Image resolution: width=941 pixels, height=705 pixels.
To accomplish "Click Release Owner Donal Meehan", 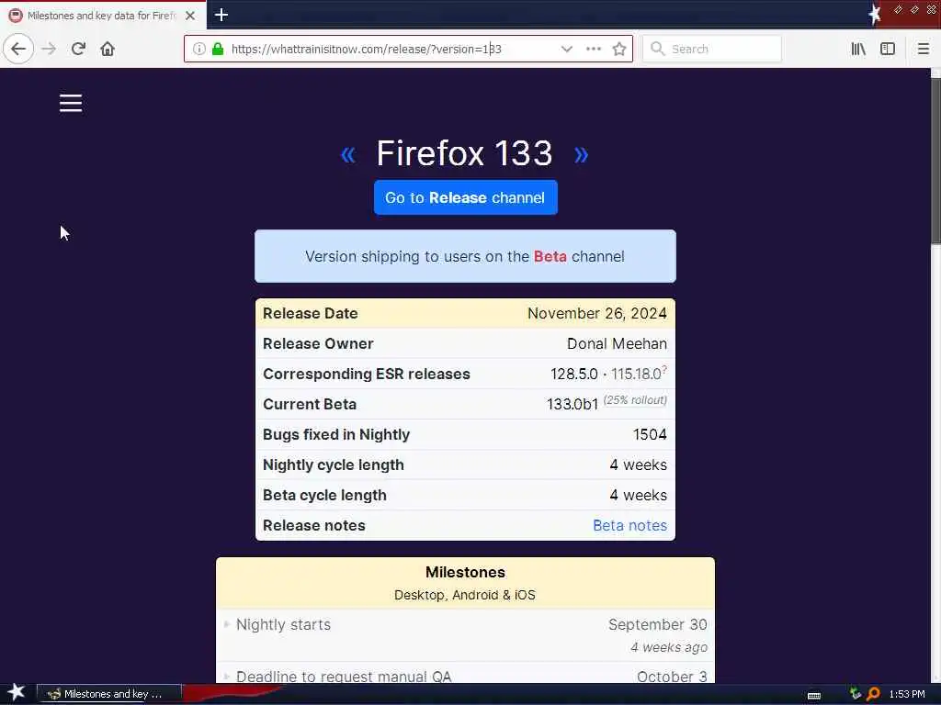I will pos(617,343).
